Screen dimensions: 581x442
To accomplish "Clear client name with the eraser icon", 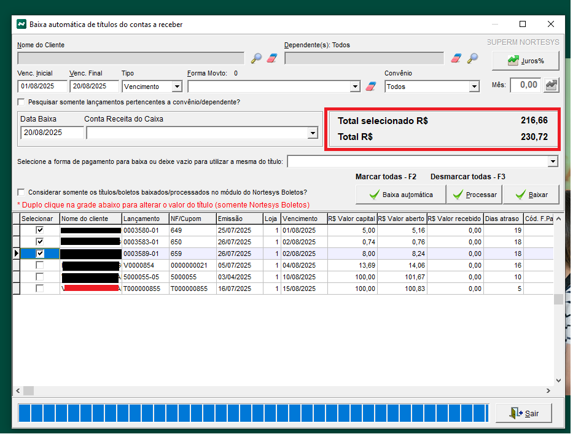I will [x=273, y=58].
